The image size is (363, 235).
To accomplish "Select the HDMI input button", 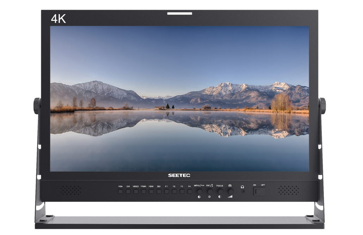I will pyautogui.click(x=151, y=191).
